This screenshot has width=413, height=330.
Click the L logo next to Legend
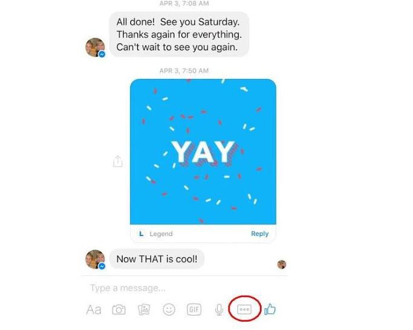141,233
